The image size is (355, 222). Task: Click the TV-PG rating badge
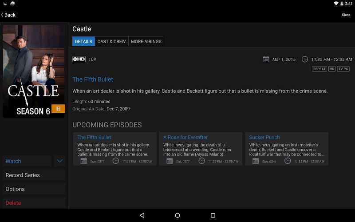point(343,69)
